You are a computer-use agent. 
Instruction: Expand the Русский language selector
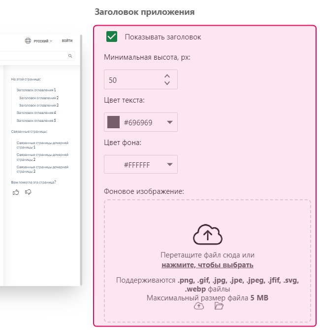pos(43,41)
